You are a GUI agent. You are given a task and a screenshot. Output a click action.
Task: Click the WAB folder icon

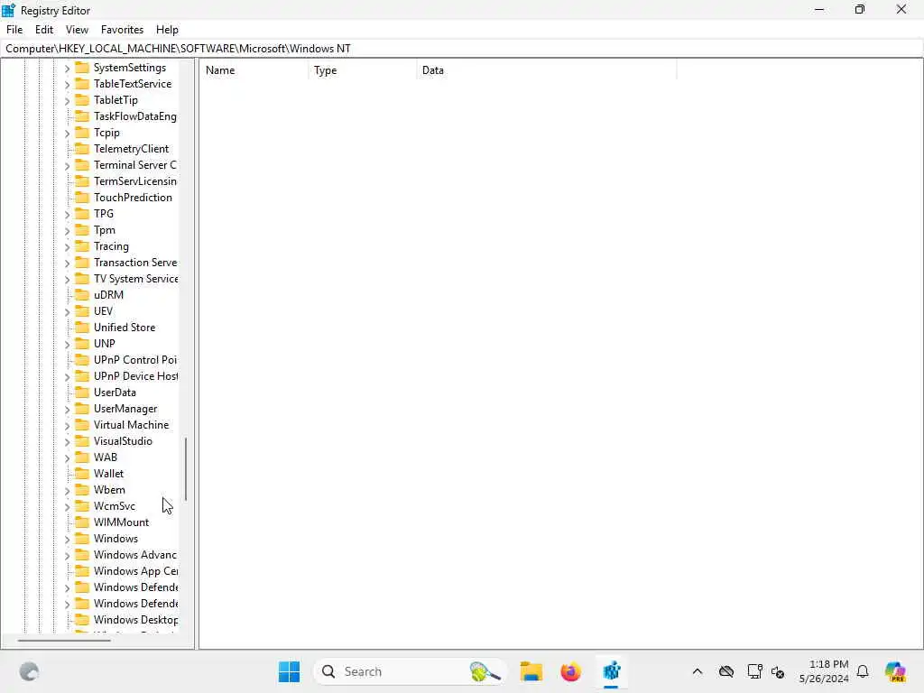[82, 457]
